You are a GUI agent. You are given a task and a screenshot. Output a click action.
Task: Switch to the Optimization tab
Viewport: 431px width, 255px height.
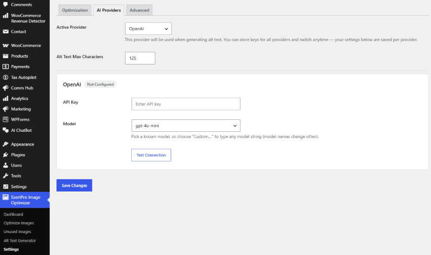pos(75,10)
